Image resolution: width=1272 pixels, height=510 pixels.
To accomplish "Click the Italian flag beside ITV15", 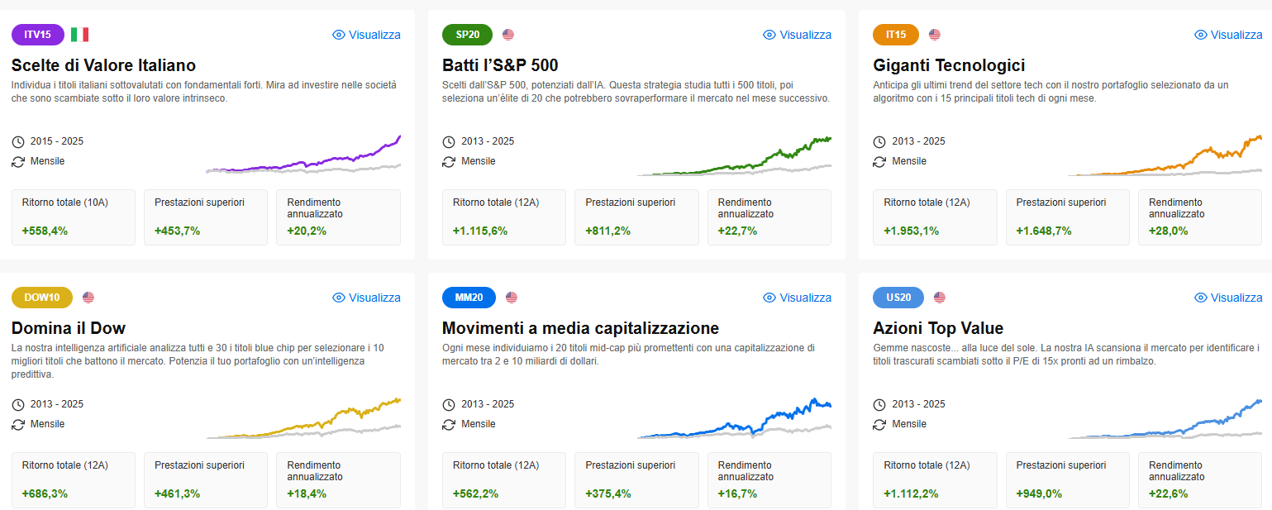I will point(79,35).
